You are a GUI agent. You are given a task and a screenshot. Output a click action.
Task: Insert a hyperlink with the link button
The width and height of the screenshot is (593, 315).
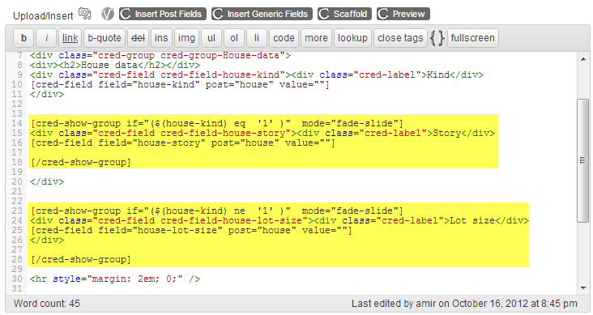pos(70,38)
